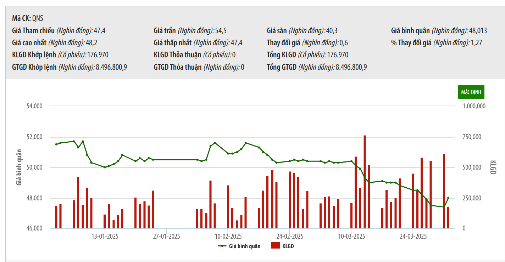Click the 54,000 left axis value
The width and height of the screenshot is (505, 262).
35,106
